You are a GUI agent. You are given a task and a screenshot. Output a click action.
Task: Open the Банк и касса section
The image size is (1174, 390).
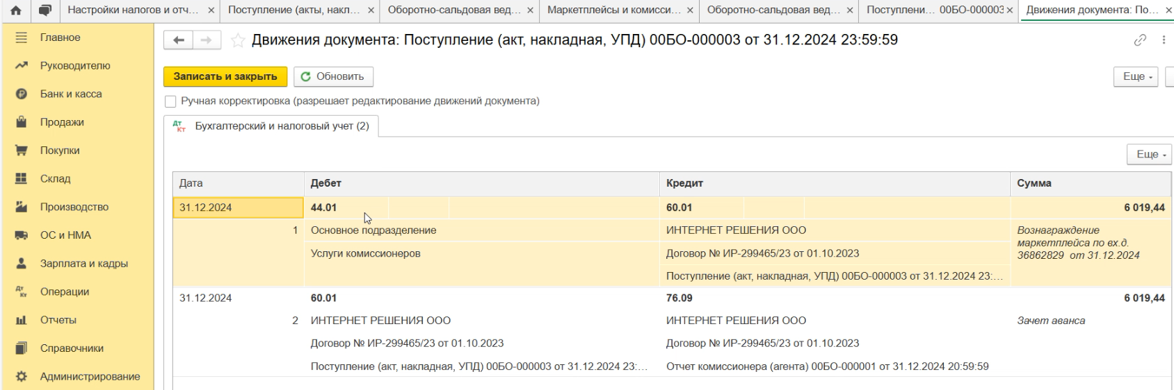(71, 94)
